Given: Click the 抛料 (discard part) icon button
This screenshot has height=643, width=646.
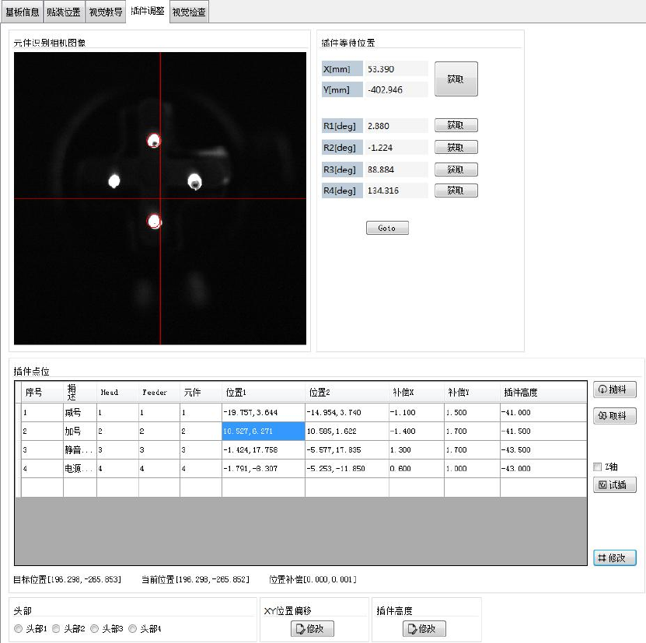Looking at the screenshot, I should 614,390.
